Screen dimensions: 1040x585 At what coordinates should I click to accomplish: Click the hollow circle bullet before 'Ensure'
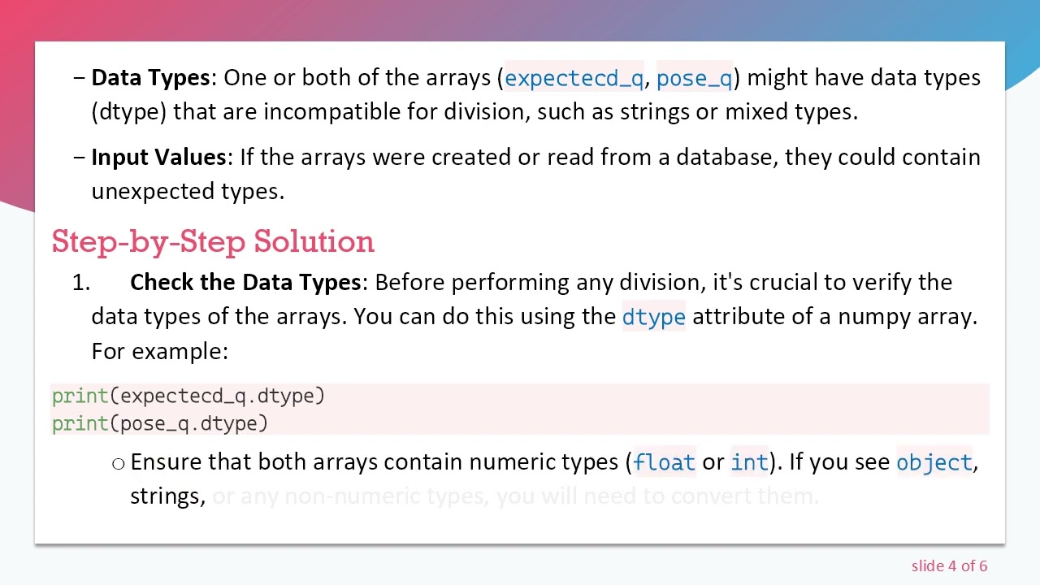click(x=119, y=463)
